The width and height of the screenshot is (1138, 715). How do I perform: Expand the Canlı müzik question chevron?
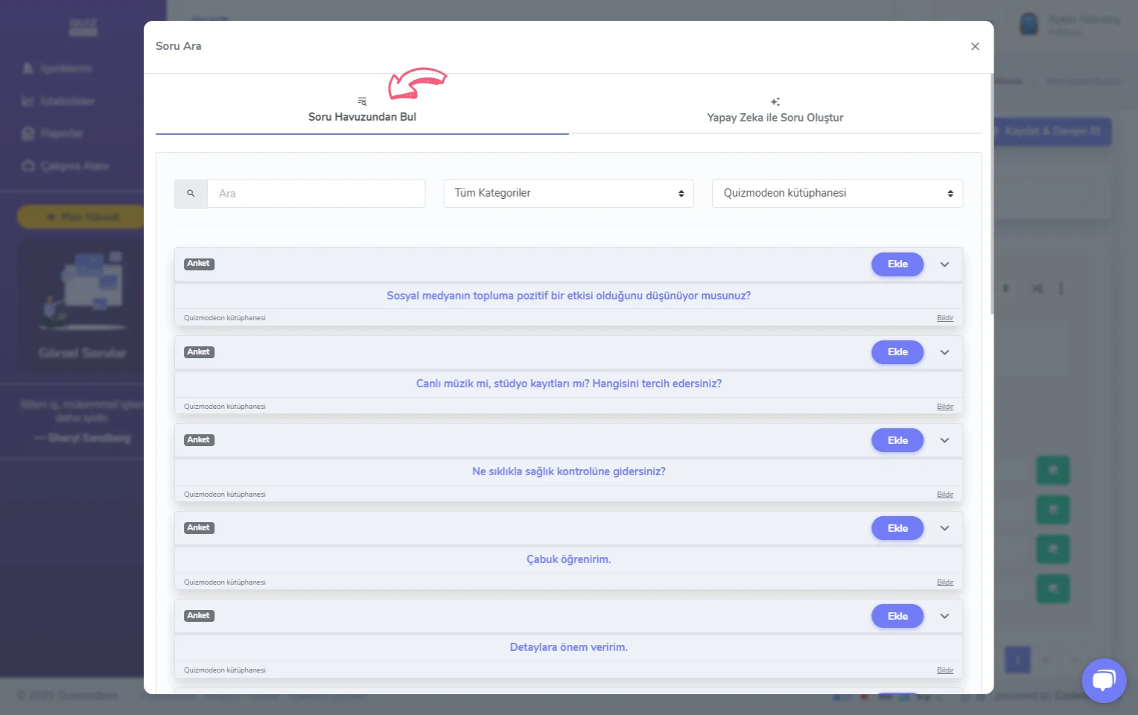(x=944, y=352)
